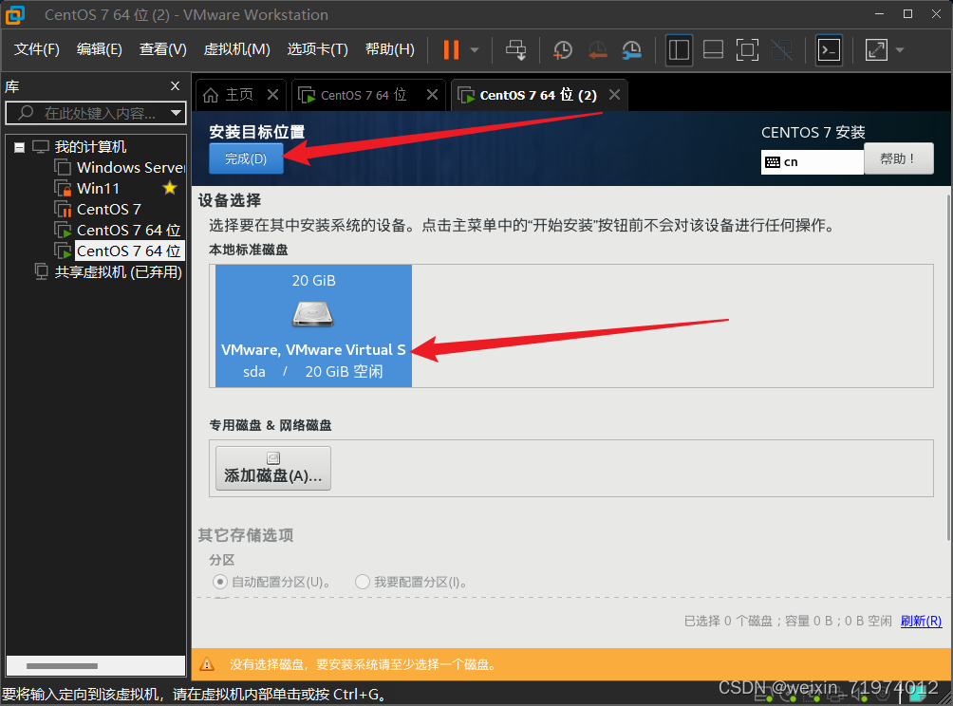This screenshot has height=706, width=953.
Task: Close the CentOS 7 64 位 tab
Action: pyautogui.click(x=432, y=95)
